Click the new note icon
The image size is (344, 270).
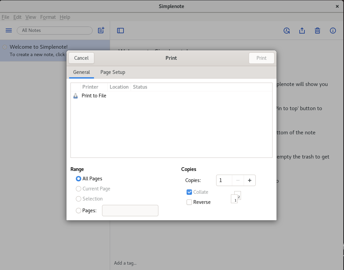(x=101, y=31)
